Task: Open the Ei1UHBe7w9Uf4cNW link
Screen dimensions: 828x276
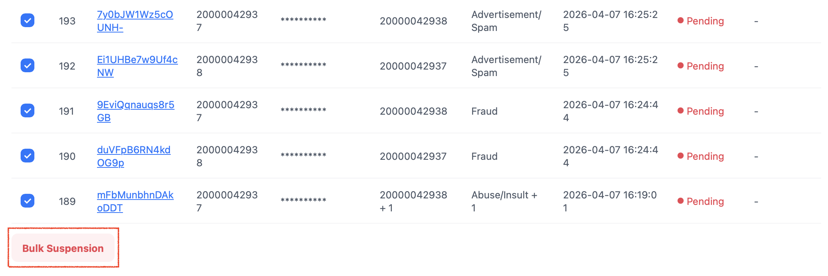Action: click(x=137, y=60)
